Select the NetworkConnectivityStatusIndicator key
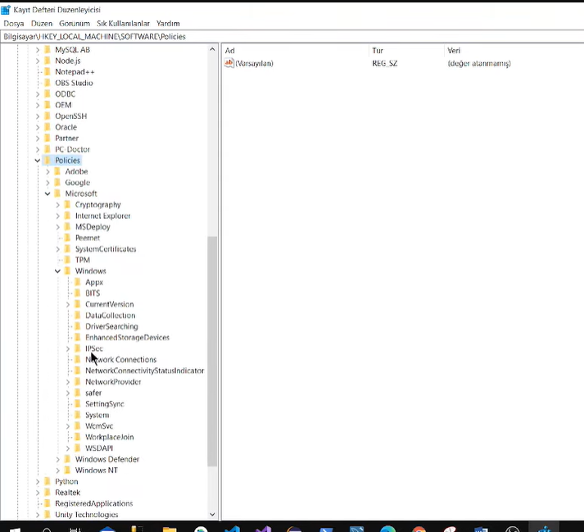The width and height of the screenshot is (584, 532). [144, 371]
